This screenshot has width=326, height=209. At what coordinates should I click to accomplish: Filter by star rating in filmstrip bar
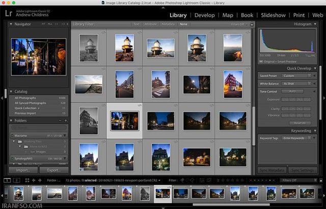233,180
